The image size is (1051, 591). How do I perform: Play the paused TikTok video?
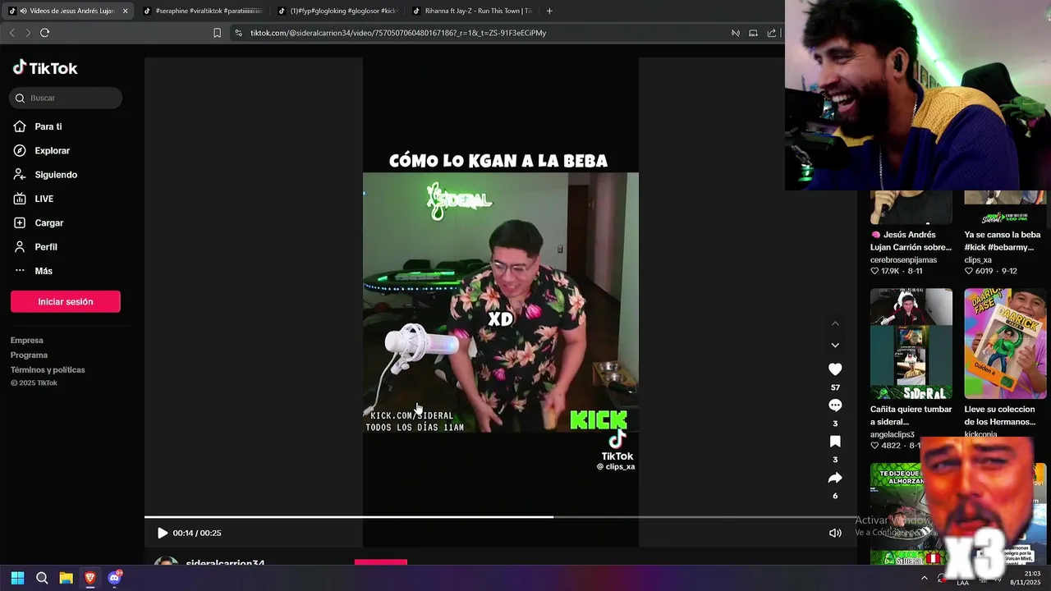(163, 533)
